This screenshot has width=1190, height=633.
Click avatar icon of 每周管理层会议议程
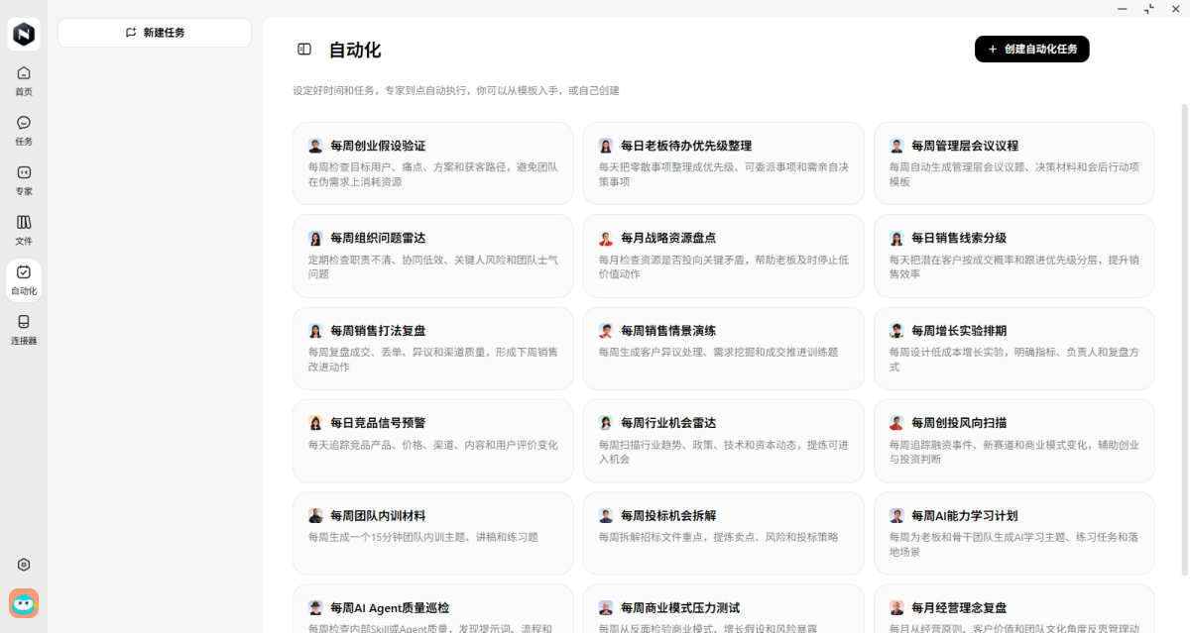[896, 146]
